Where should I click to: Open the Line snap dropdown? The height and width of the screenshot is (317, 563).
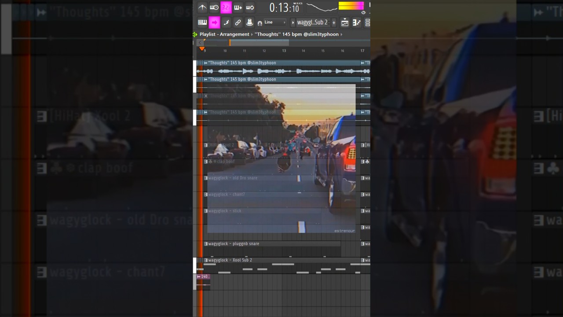coord(275,22)
